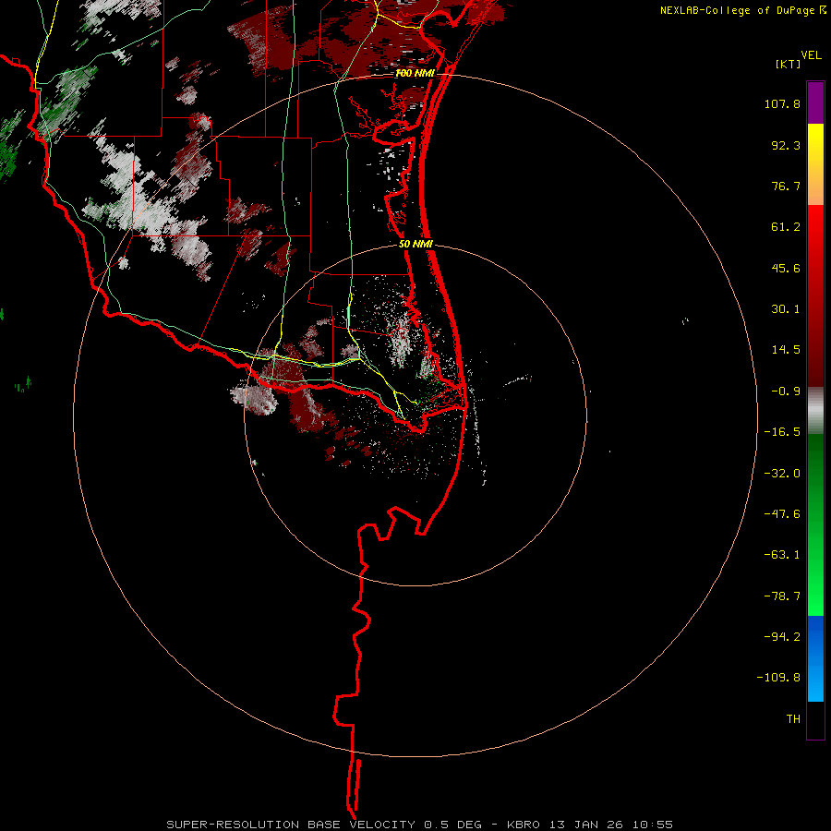Click the 92.3 legend value
The height and width of the screenshot is (831, 831).
786,145
